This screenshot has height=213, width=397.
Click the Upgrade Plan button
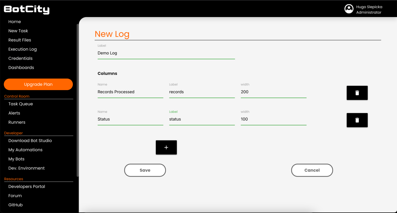coord(38,84)
